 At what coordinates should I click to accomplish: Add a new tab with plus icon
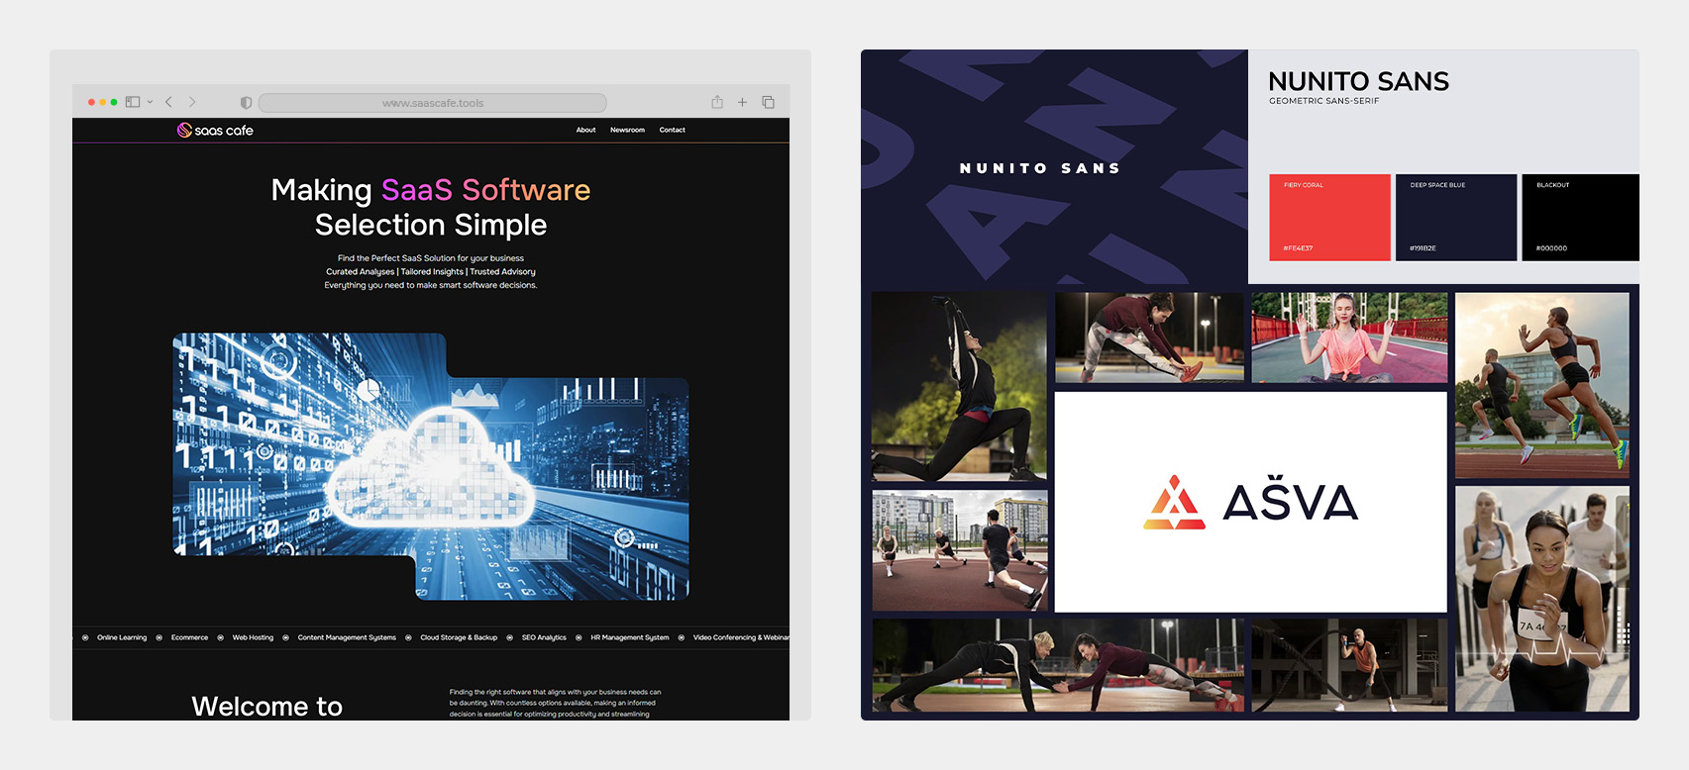(x=742, y=102)
